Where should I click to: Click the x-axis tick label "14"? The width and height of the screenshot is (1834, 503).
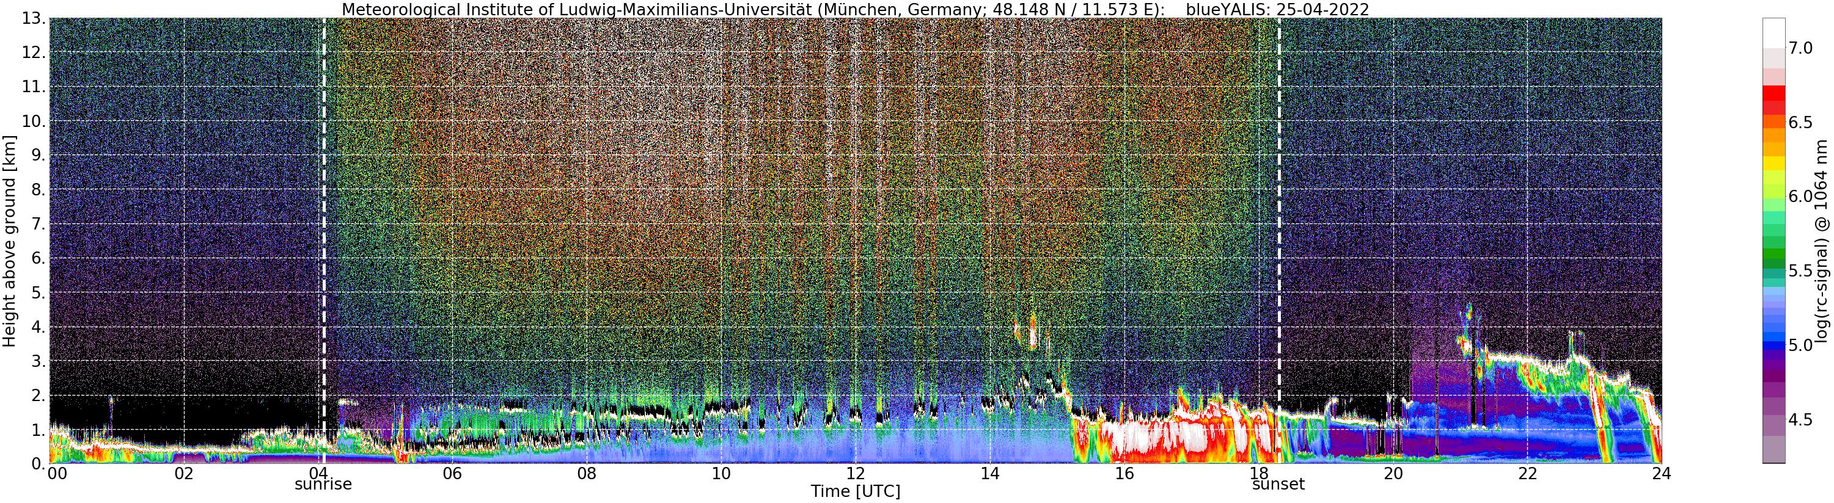click(989, 474)
